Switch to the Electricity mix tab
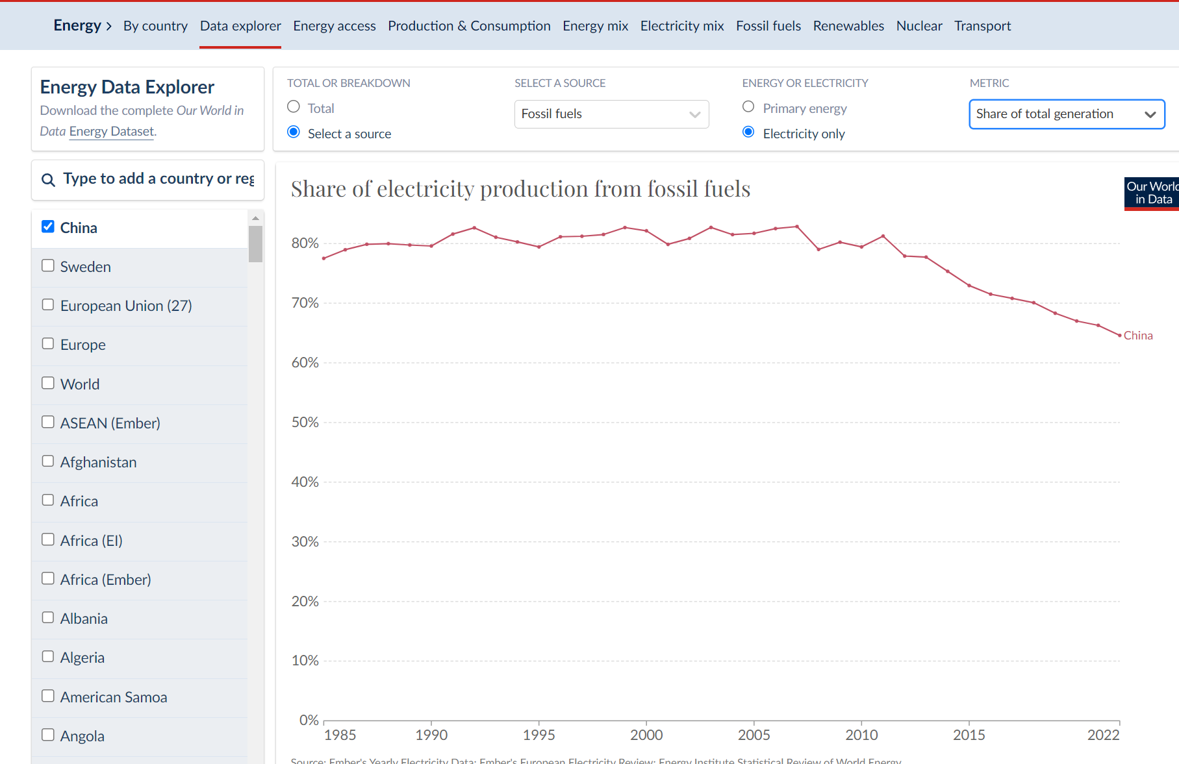The width and height of the screenshot is (1179, 764). pyautogui.click(x=681, y=26)
